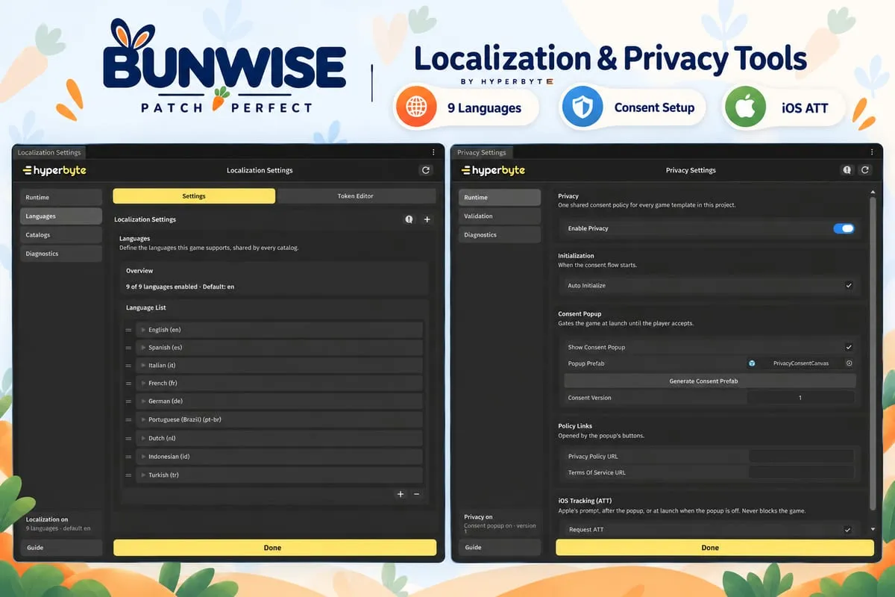Click the scrollbar down arrow in Privacy Settings
Image resolution: width=895 pixels, height=597 pixels.
pyautogui.click(x=873, y=530)
